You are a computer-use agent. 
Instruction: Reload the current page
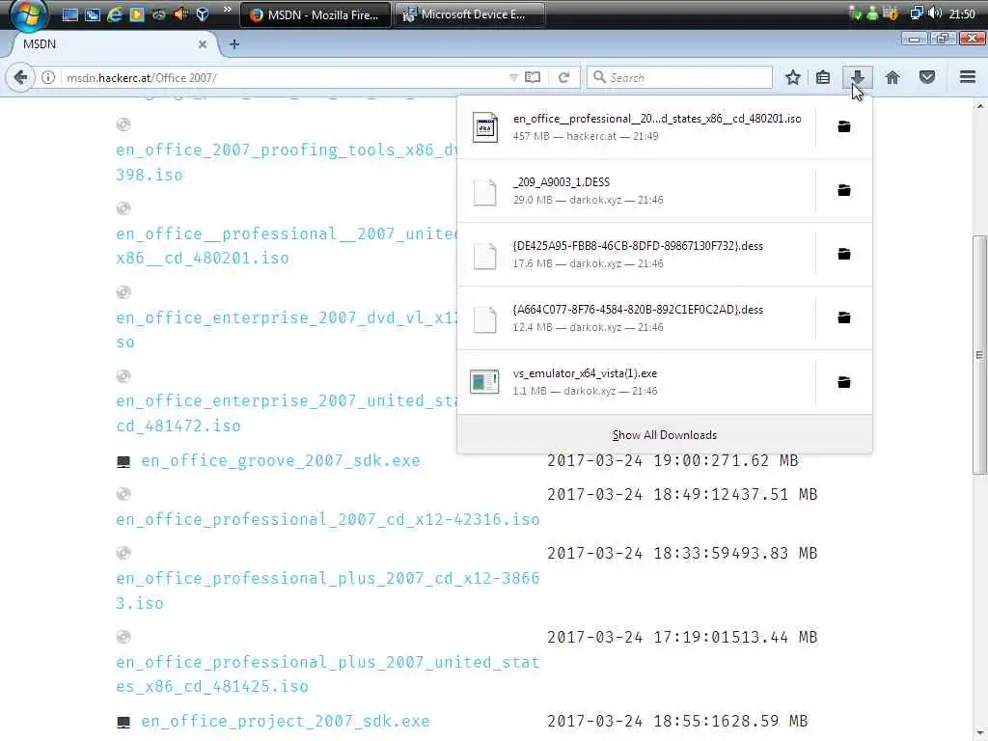click(x=563, y=77)
